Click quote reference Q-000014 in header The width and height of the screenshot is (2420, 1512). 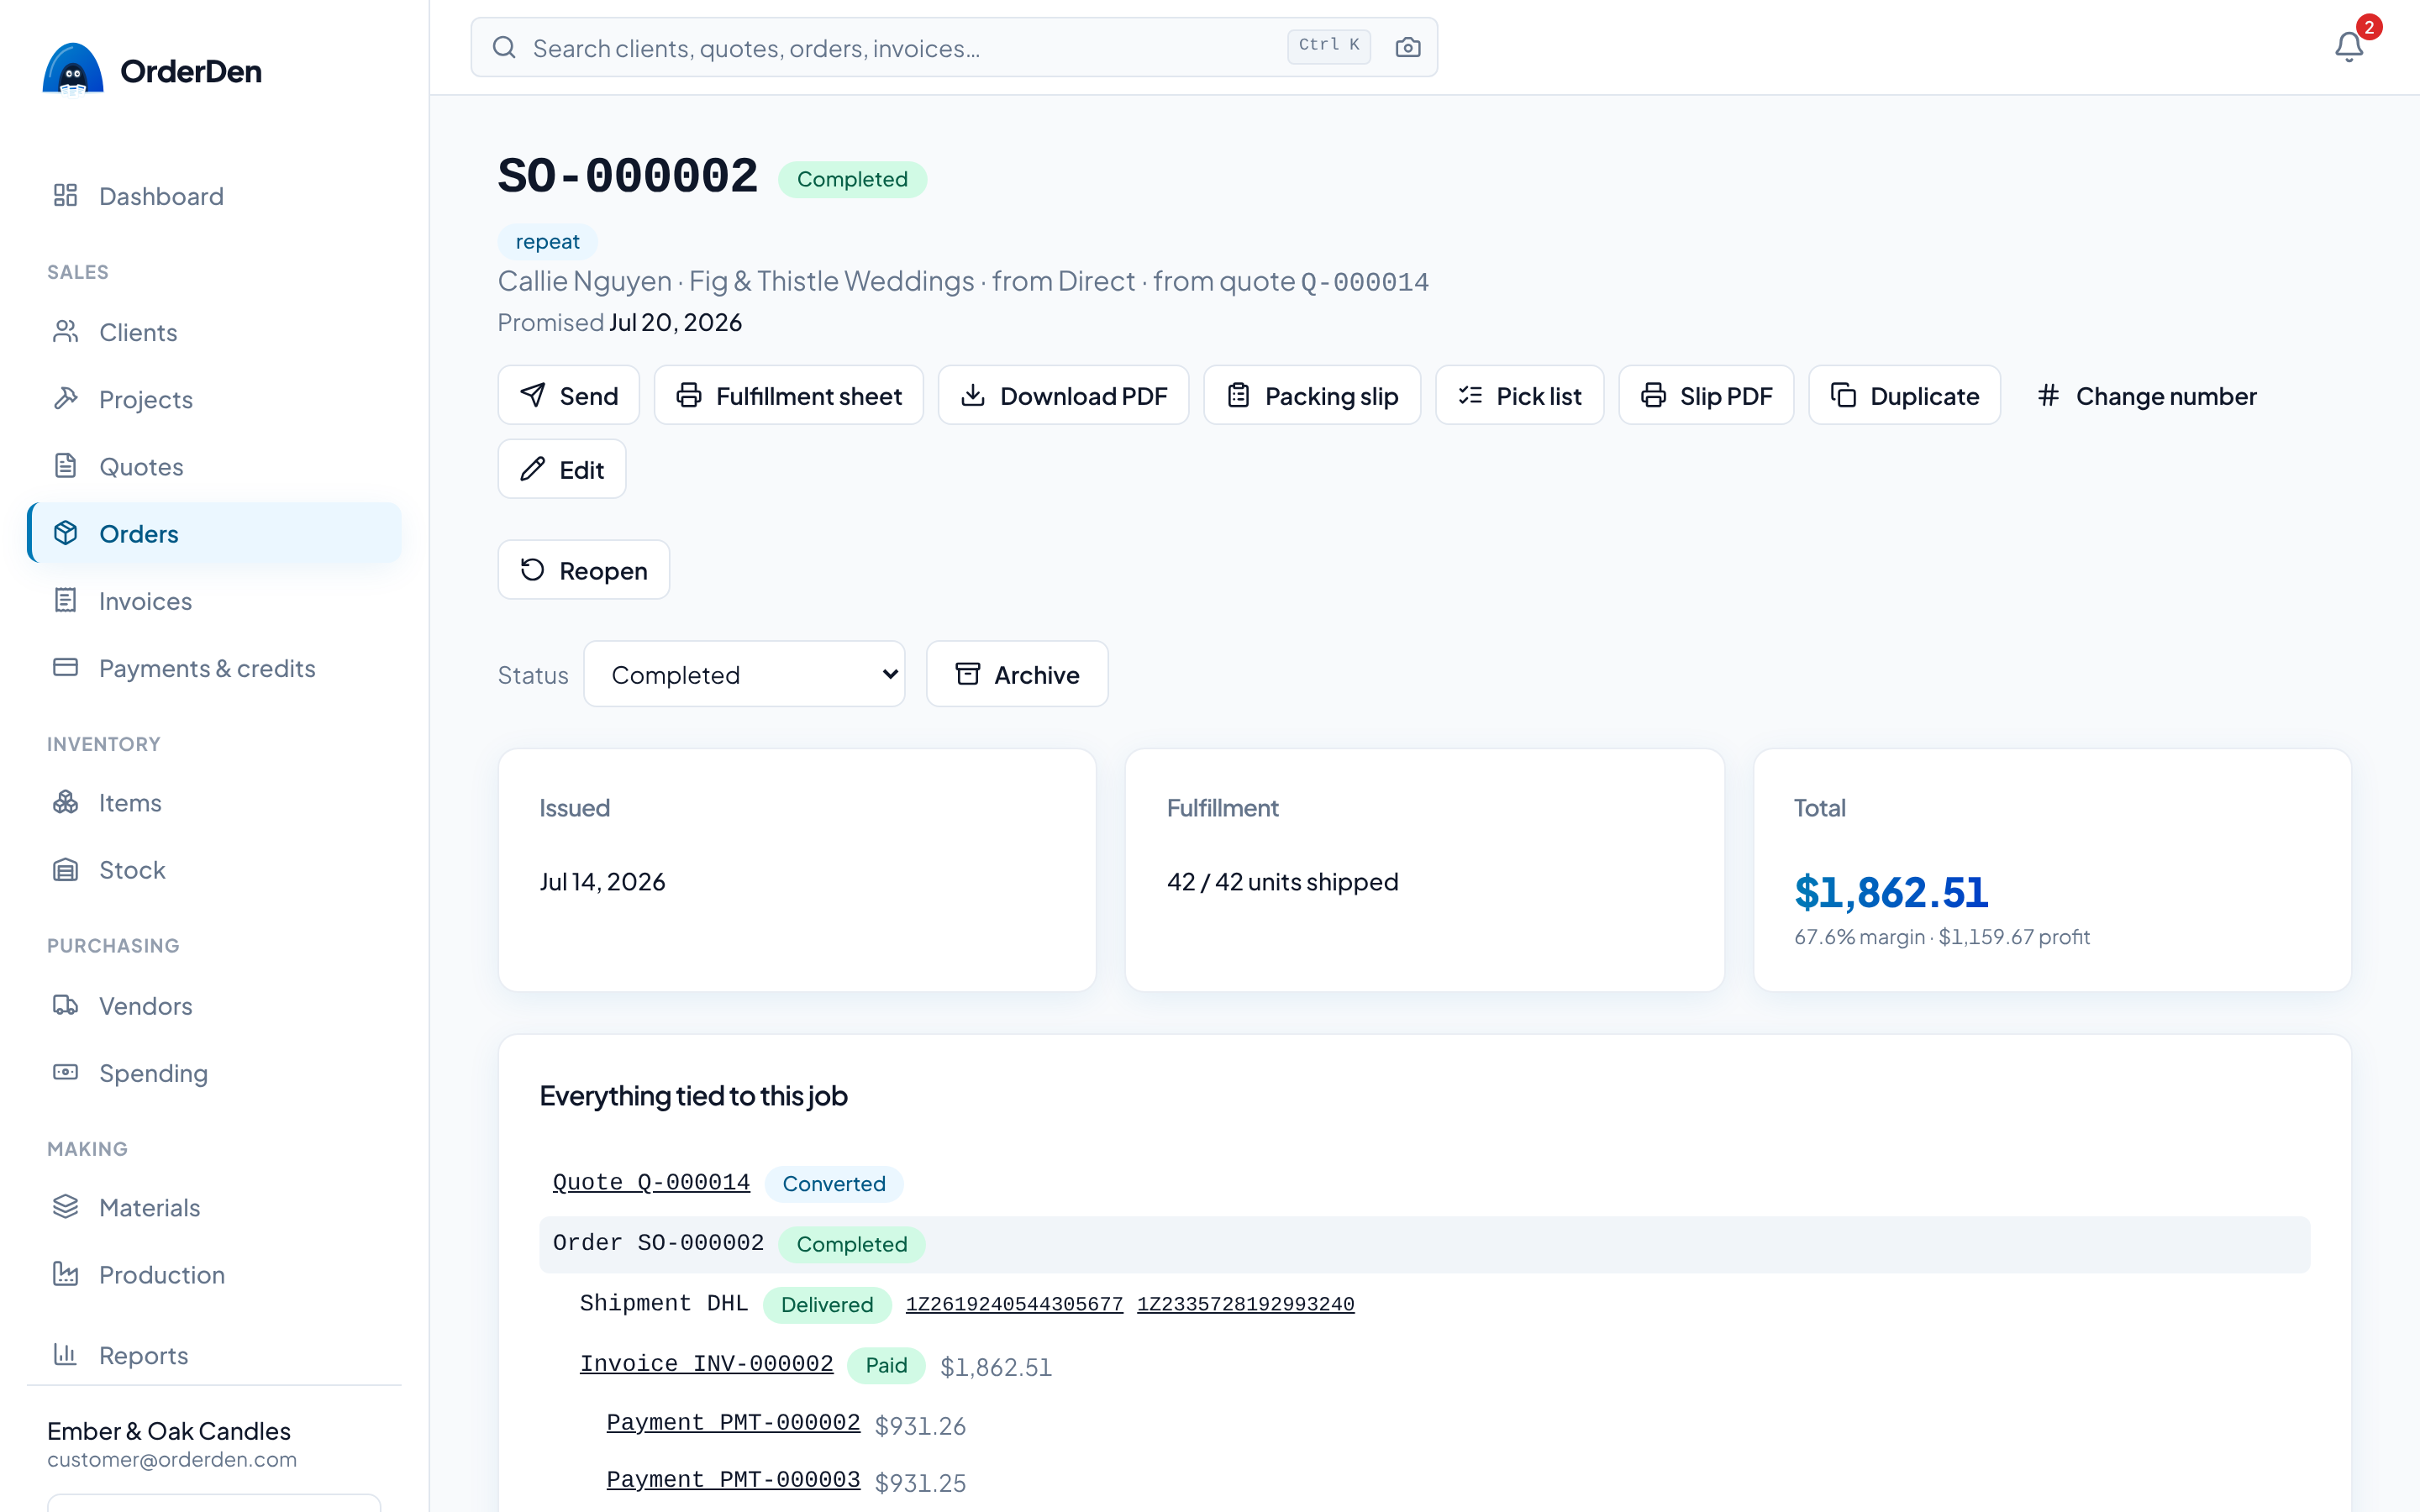point(1364,282)
